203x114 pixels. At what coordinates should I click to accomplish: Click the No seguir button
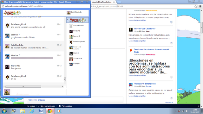tap(31, 106)
